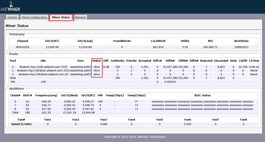Click the Miner Status page heading

click(17, 26)
